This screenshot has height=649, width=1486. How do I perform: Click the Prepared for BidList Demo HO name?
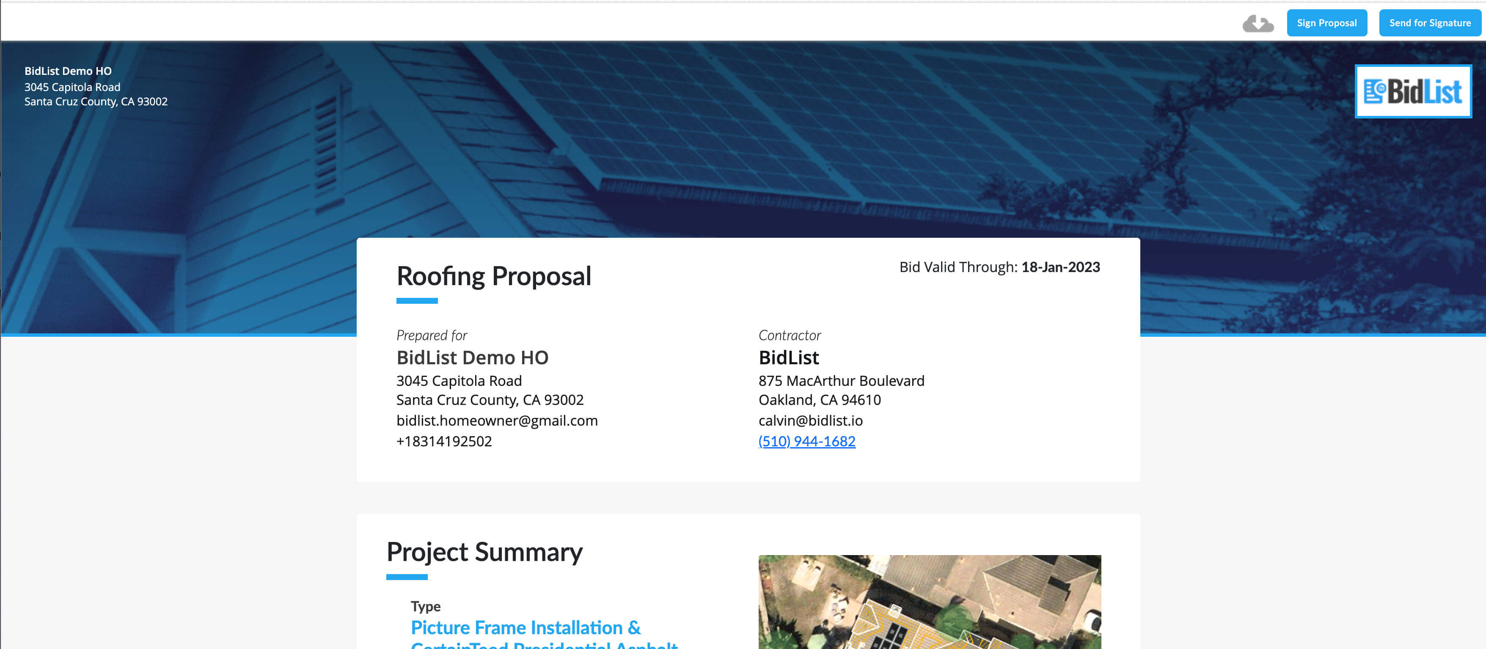click(x=472, y=357)
